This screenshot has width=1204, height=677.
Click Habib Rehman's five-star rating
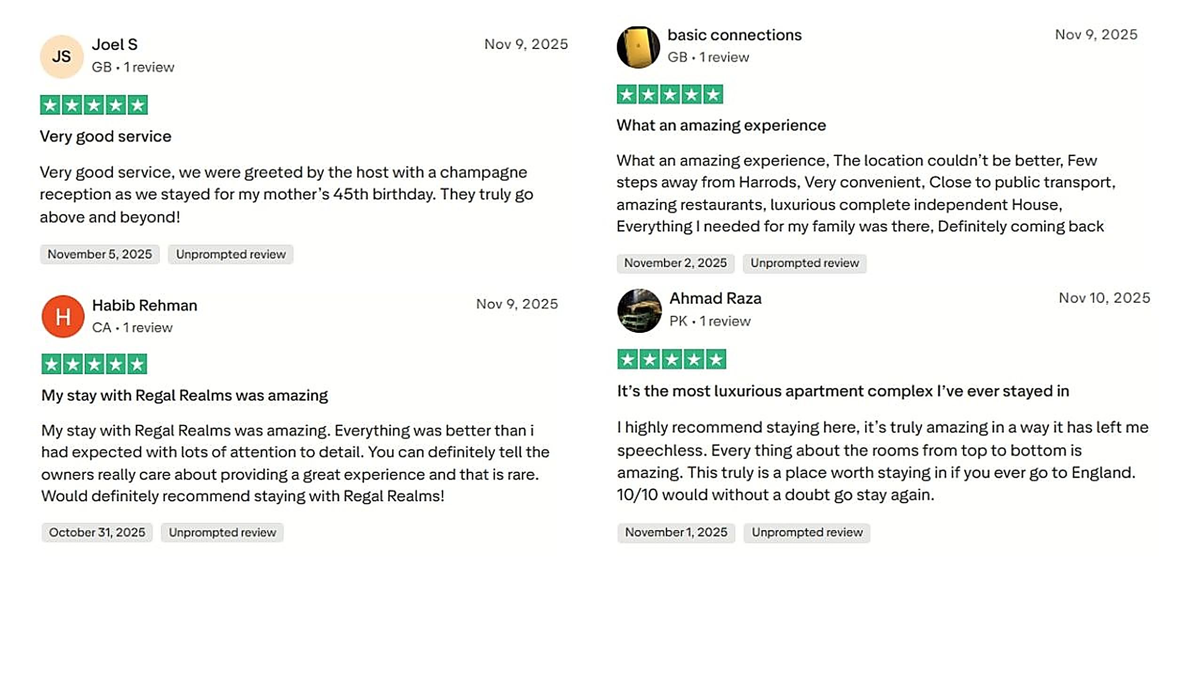[x=94, y=364]
